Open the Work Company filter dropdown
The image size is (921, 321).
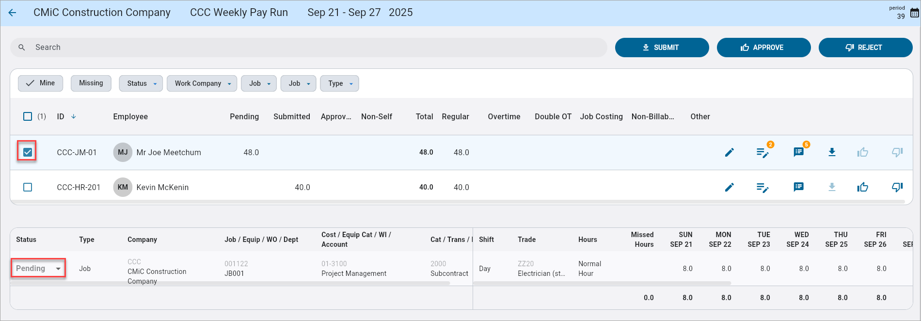point(202,83)
